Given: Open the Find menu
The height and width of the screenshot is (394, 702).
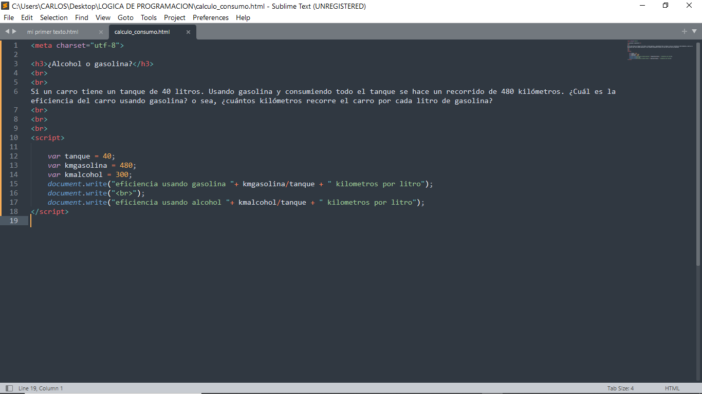Looking at the screenshot, I should click(x=82, y=17).
